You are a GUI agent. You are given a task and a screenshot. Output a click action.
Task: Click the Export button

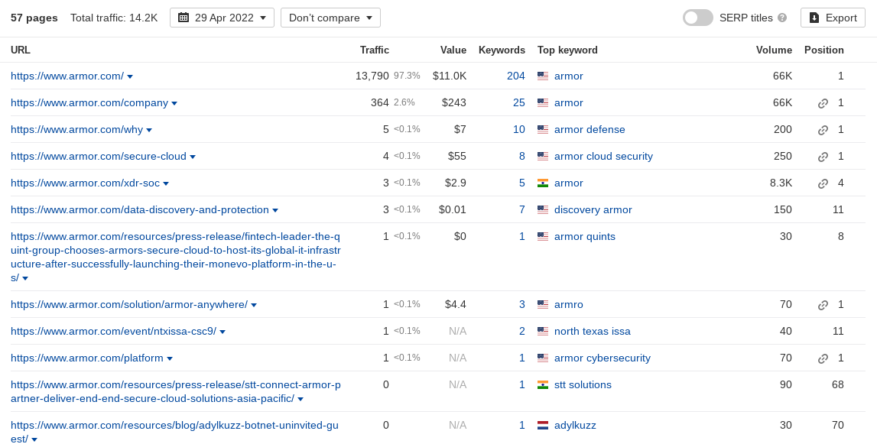tap(833, 18)
